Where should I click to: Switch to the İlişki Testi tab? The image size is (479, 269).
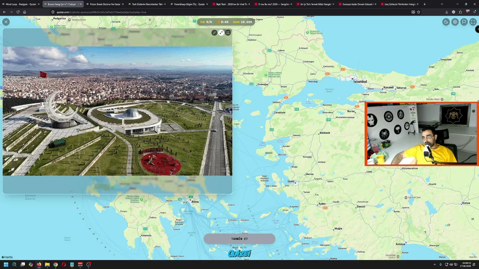(232, 4)
